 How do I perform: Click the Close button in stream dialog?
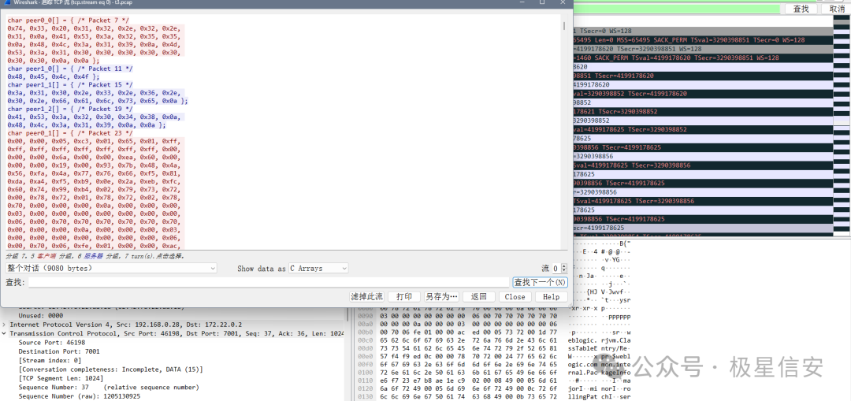tap(515, 297)
